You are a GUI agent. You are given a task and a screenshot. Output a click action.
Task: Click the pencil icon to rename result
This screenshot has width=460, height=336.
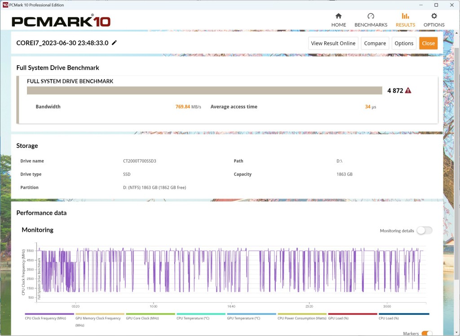[114, 43]
